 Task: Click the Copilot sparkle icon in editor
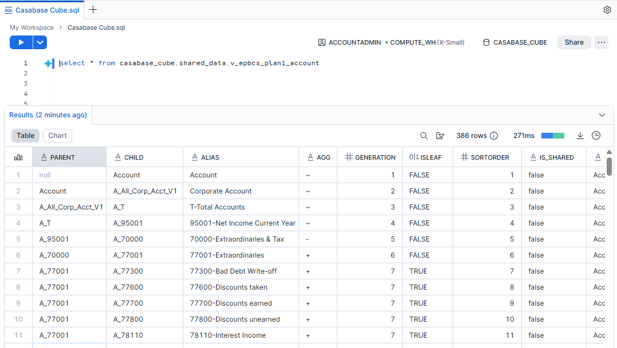[x=48, y=64]
